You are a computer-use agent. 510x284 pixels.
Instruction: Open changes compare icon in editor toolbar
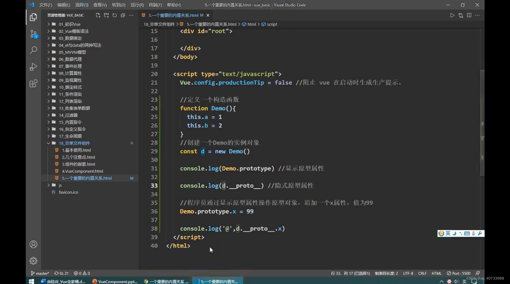(461, 15)
